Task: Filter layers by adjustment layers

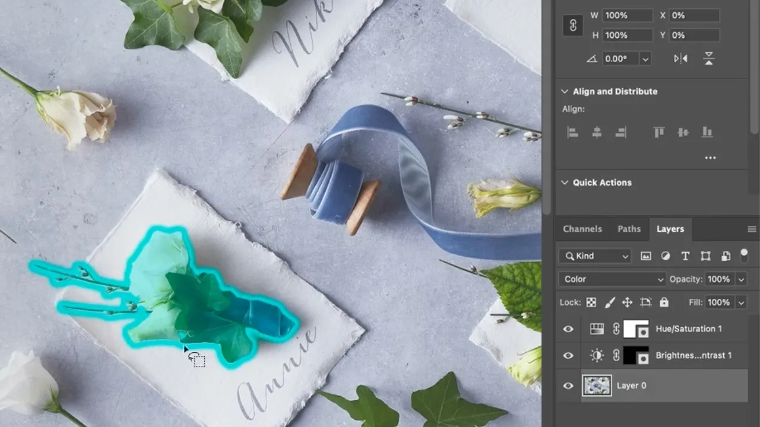Action: (x=666, y=256)
